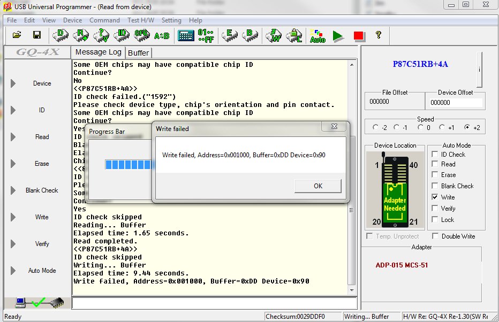Enable the Verify checkbox in Auto Mode
The image size is (499, 322).
coord(435,209)
